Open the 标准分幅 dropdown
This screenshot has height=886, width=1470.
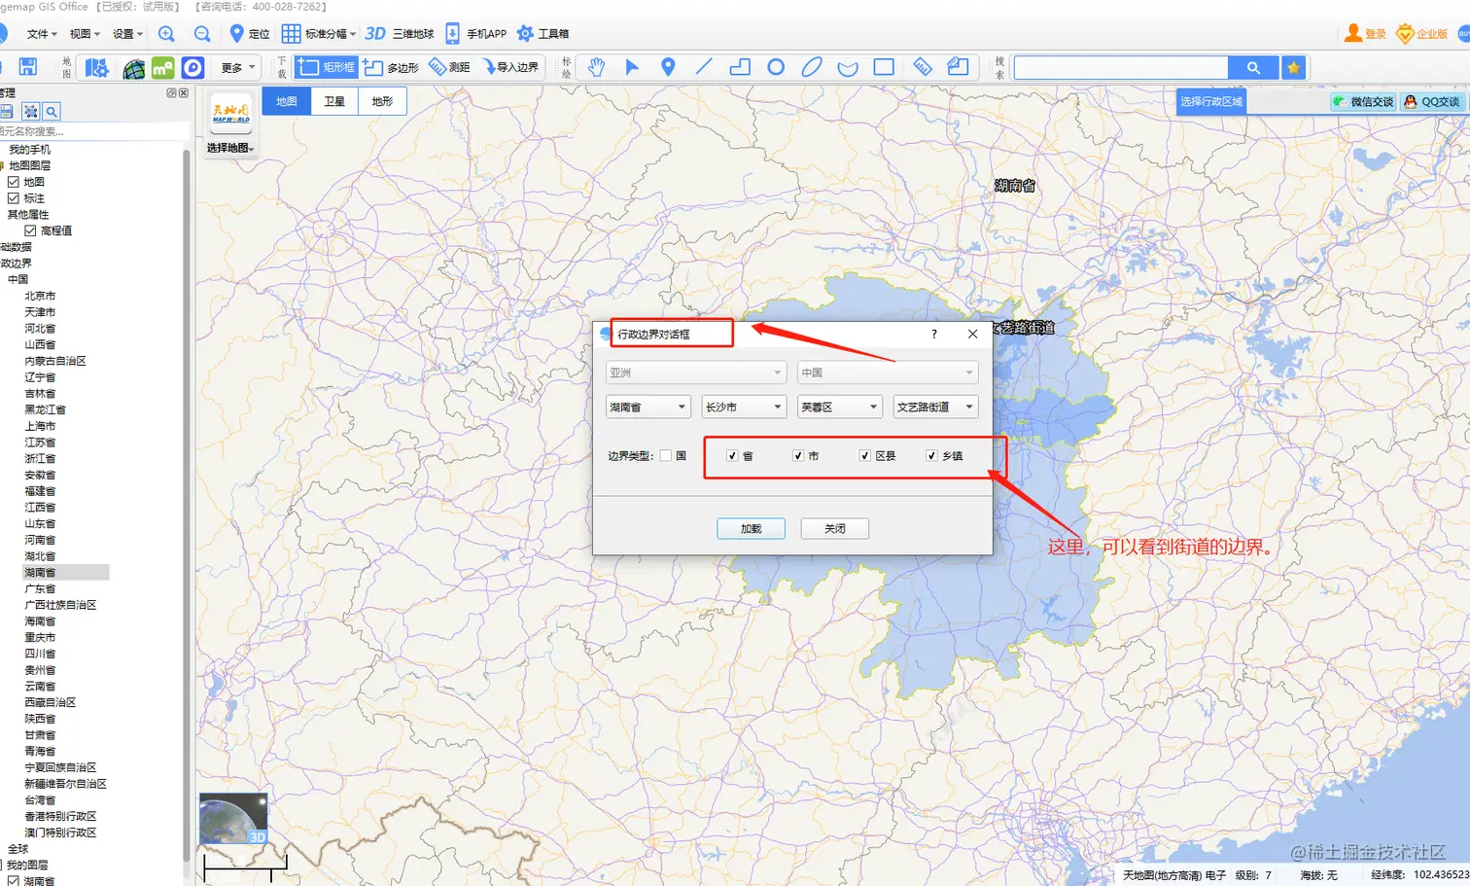[x=319, y=34]
